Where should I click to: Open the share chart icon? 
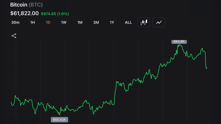click(x=14, y=36)
